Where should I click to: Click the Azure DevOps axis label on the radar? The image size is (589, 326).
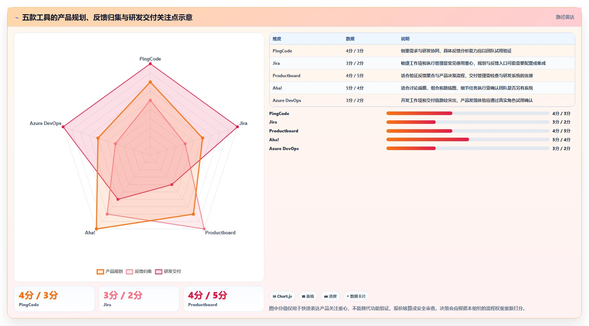45,124
